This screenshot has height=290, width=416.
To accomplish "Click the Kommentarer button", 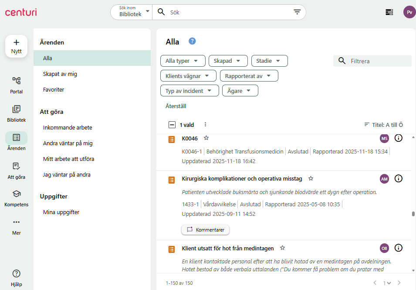I will coord(205,229).
